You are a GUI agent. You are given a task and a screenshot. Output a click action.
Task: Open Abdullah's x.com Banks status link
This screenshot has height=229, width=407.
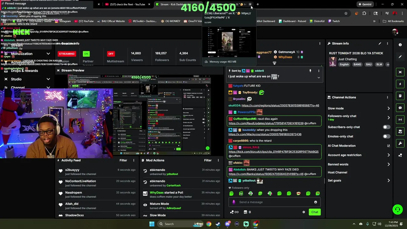[x=266, y=174]
